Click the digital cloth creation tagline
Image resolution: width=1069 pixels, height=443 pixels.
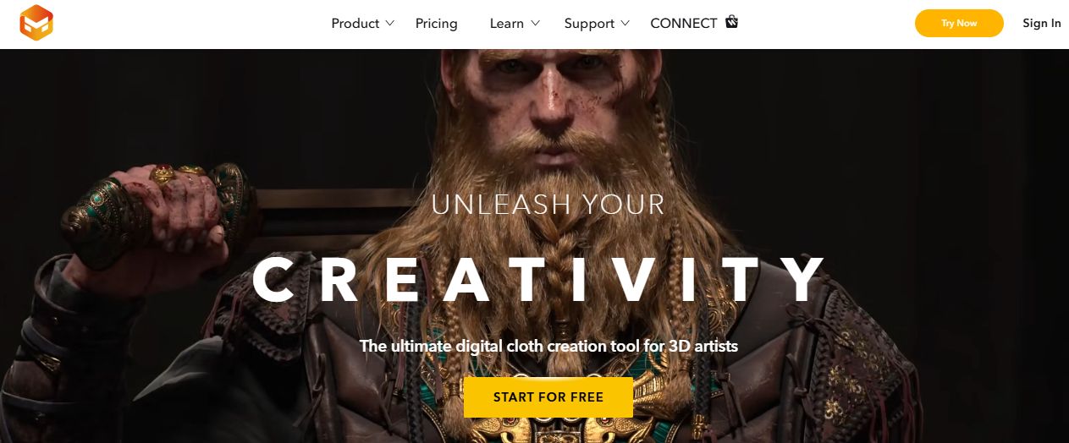tap(548, 346)
